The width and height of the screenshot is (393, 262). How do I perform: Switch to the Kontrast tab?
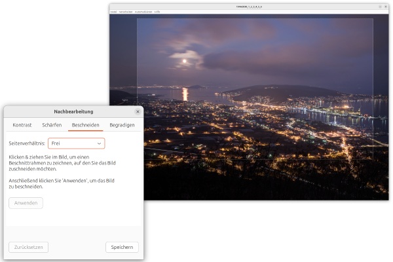[x=22, y=125]
